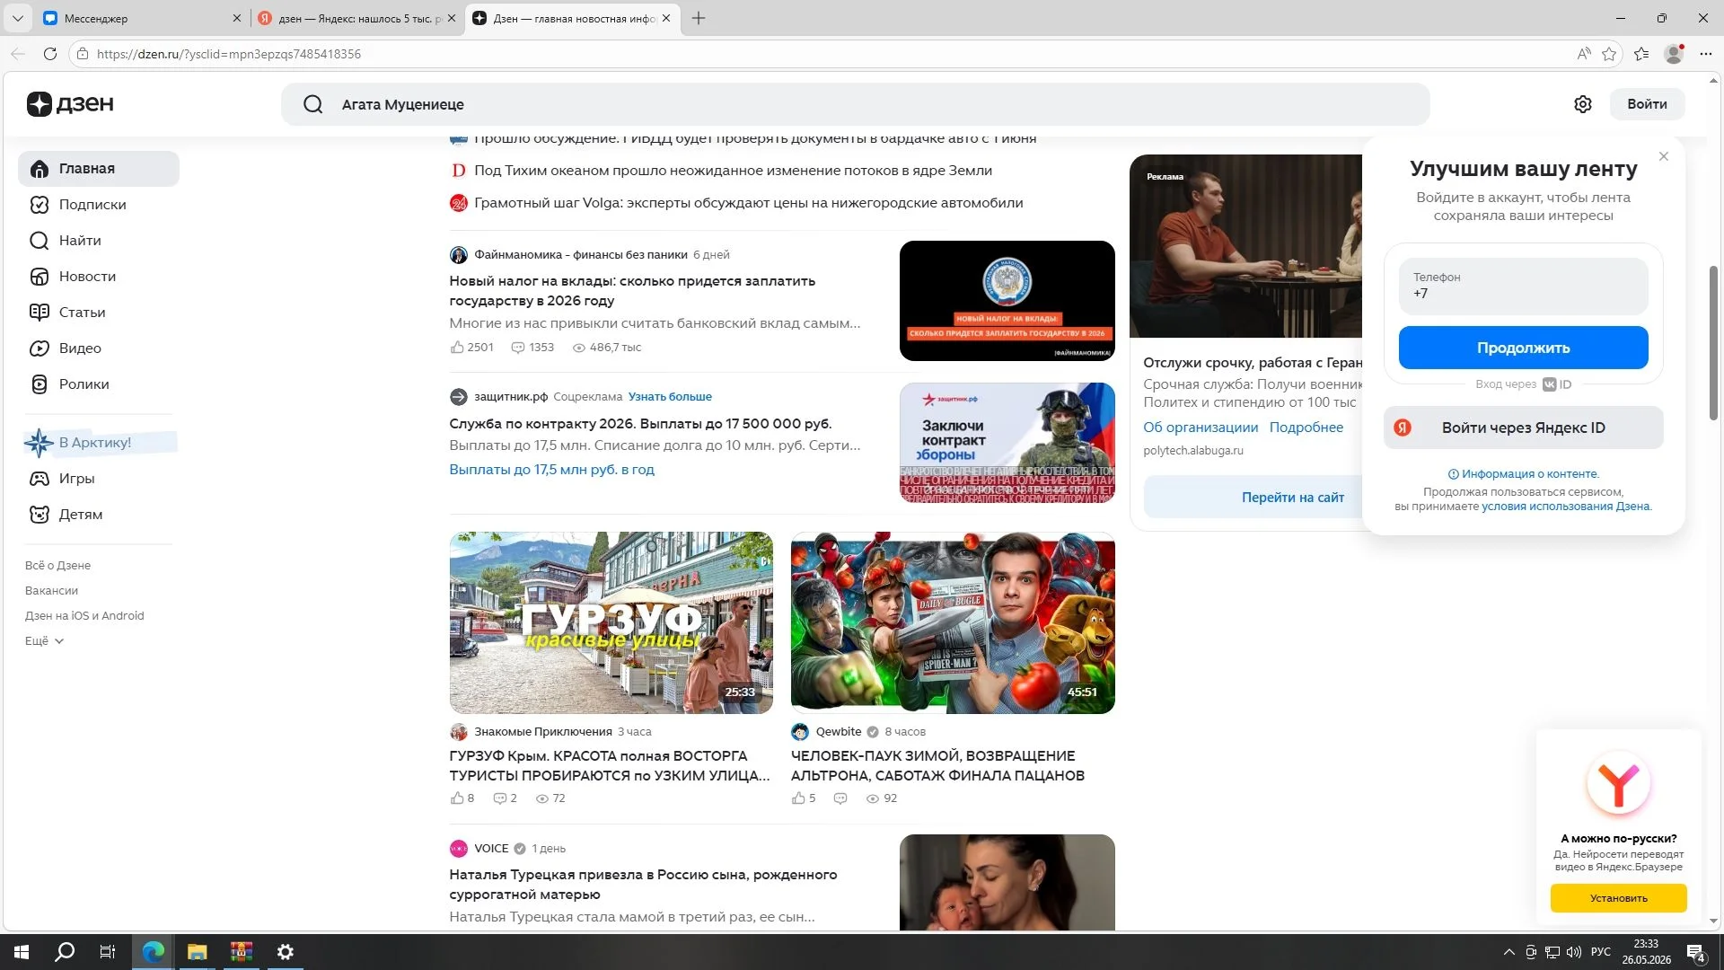Open the "В Арктику!" promo link
Viewport: 1724px width, 970px height.
click(x=99, y=443)
